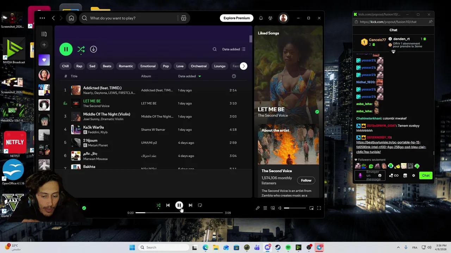The image size is (451, 253).
Task: Filter songs by Sad
Action: tap(92, 66)
